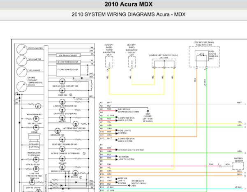Click the EXTERIOR LIGHTS SYSTEM reference label

[127, 158]
